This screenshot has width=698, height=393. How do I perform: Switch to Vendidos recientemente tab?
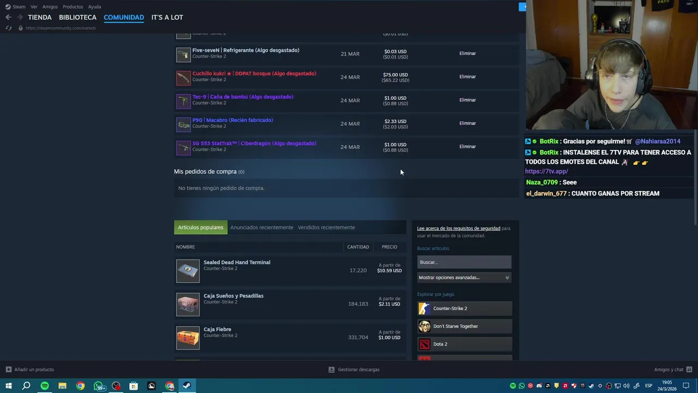[326, 228]
